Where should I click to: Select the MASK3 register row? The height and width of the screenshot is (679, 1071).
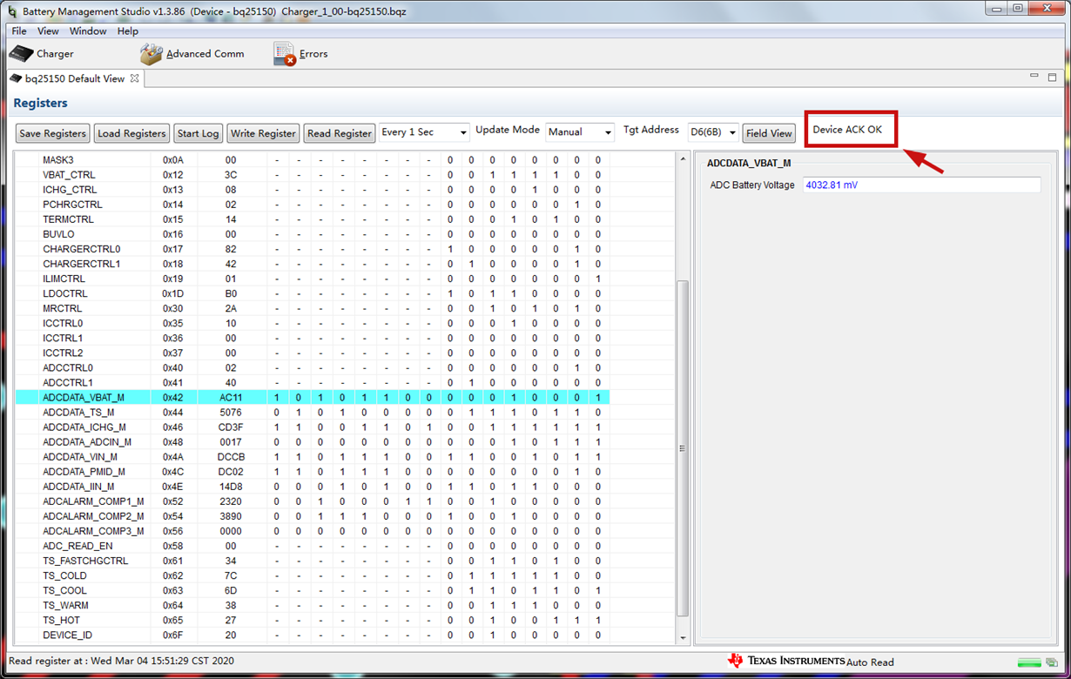pos(312,160)
